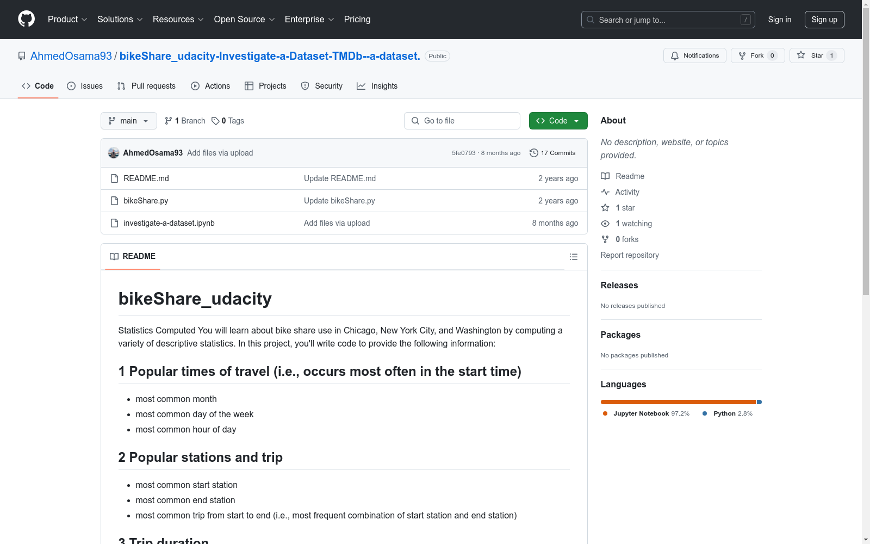Click the eye icon beside 1 watching

coord(605,224)
